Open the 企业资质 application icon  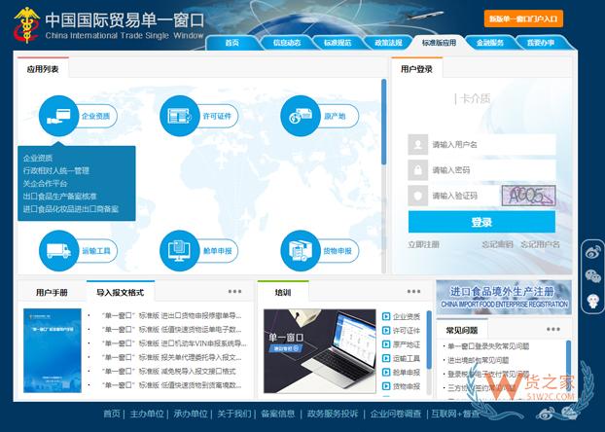pyautogui.click(x=58, y=116)
